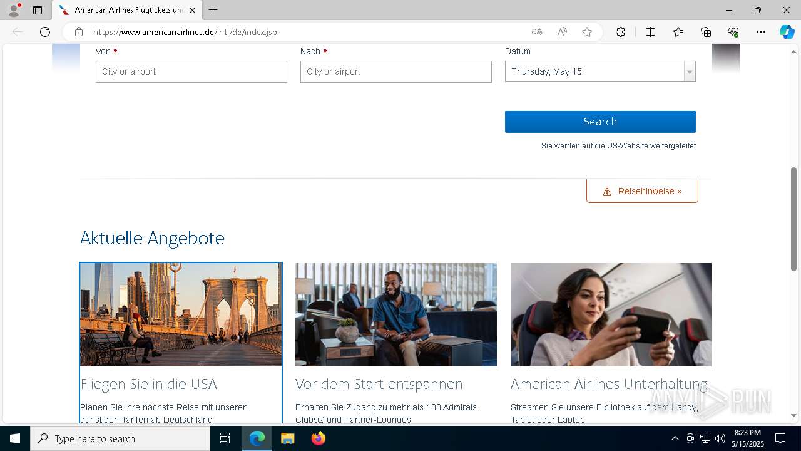Close the American Airlines tab

[192, 10]
